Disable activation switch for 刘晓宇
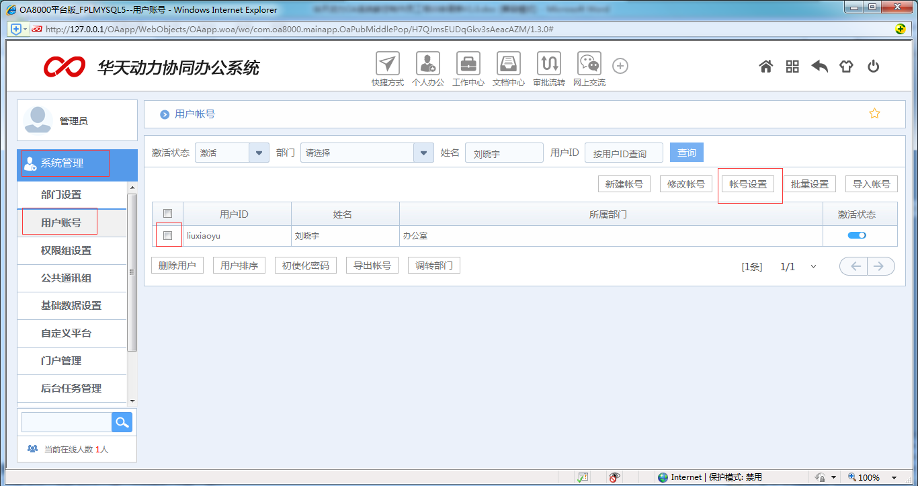 [856, 235]
